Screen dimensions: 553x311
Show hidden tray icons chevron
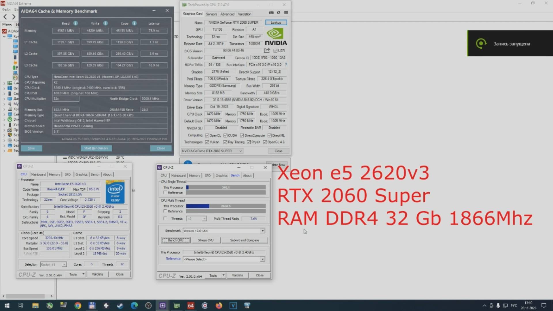coord(484,306)
